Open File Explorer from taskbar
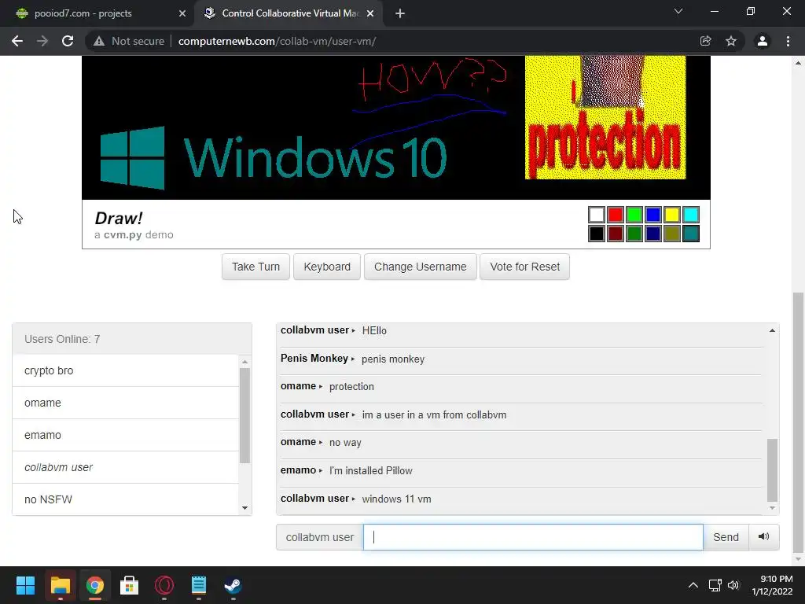 click(x=60, y=585)
